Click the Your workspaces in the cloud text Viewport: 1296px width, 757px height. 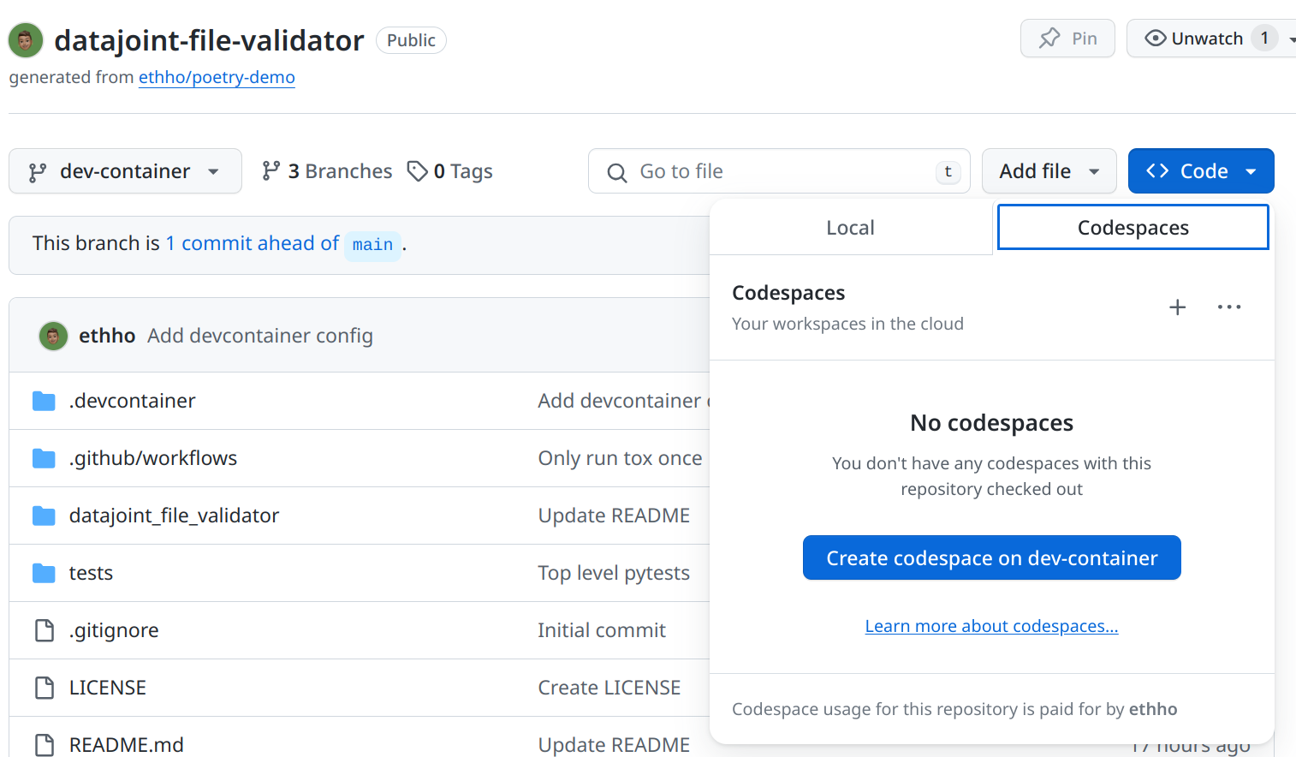847,324
